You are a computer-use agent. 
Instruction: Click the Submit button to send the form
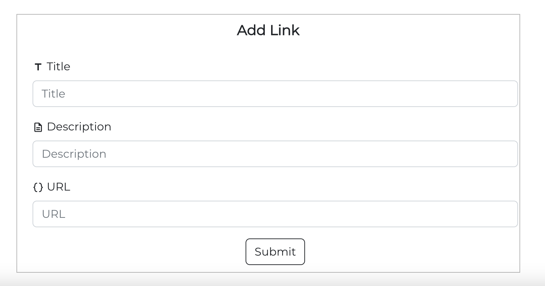pyautogui.click(x=275, y=251)
